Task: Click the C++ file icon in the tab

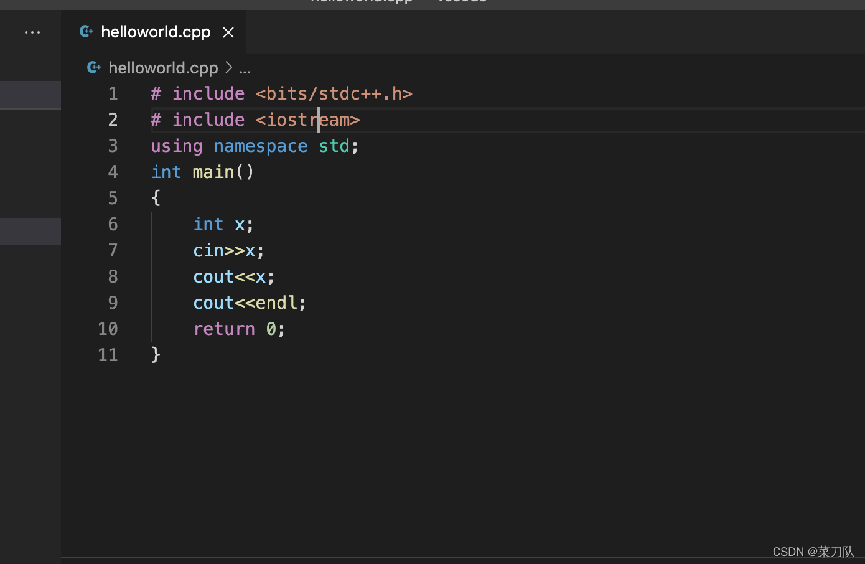Action: [x=86, y=31]
